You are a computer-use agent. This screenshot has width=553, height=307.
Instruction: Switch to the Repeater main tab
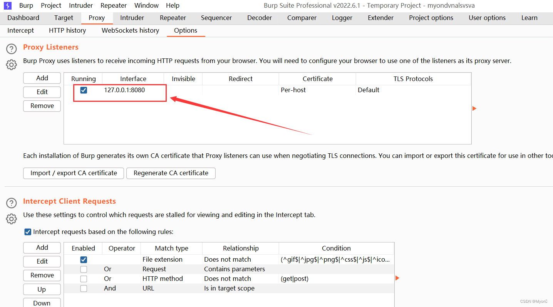point(173,18)
